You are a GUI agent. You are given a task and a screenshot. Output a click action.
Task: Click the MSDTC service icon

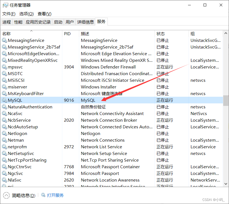pyautogui.click(x=5, y=73)
